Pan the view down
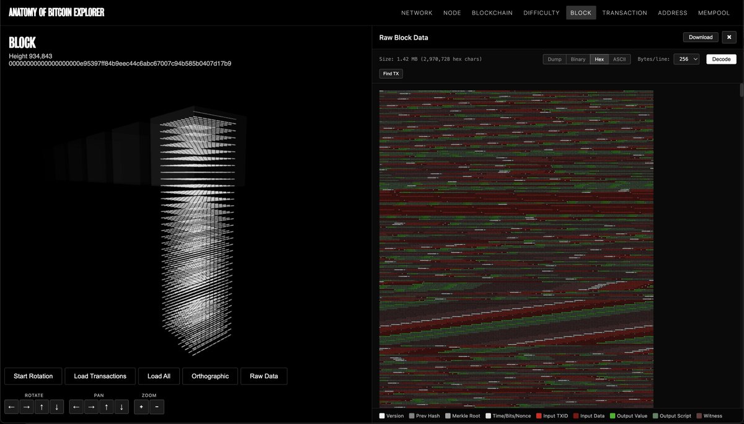 tap(121, 407)
